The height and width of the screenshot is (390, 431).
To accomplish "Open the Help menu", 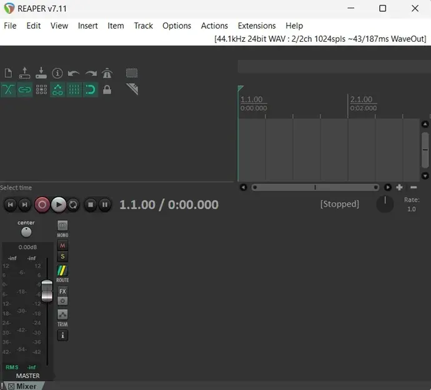I will pyautogui.click(x=294, y=26).
